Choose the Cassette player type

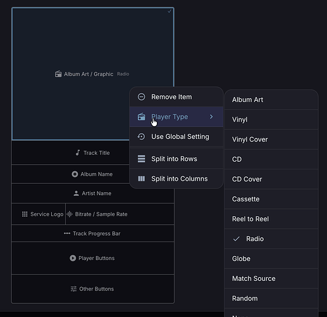coord(271,199)
